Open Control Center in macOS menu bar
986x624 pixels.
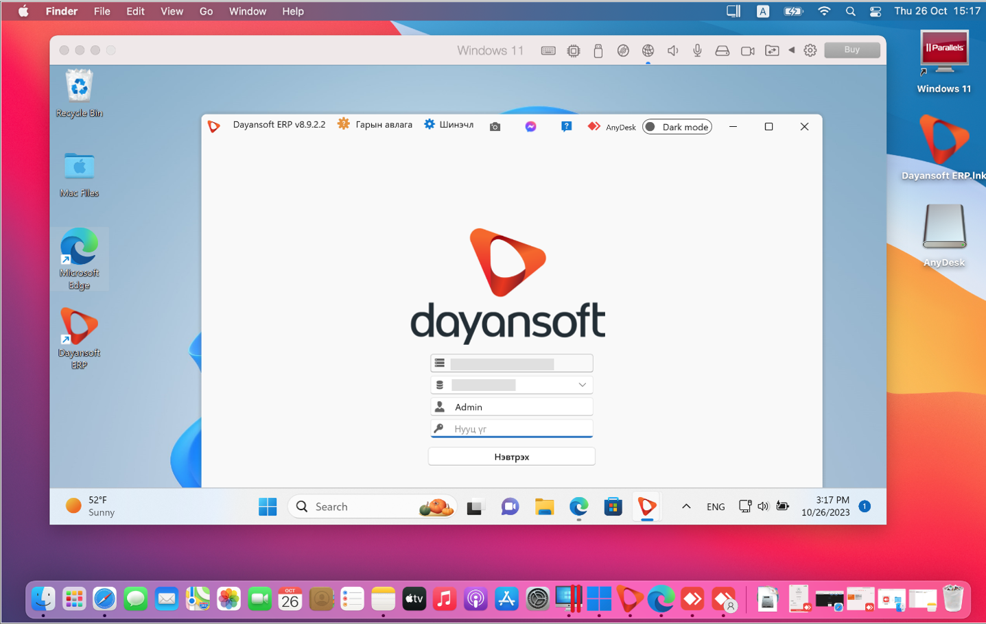pyautogui.click(x=876, y=11)
